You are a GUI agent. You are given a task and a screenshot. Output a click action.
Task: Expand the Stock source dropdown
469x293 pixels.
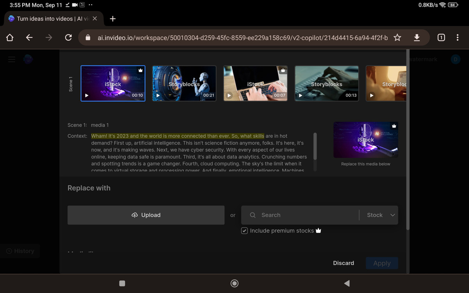(x=381, y=215)
